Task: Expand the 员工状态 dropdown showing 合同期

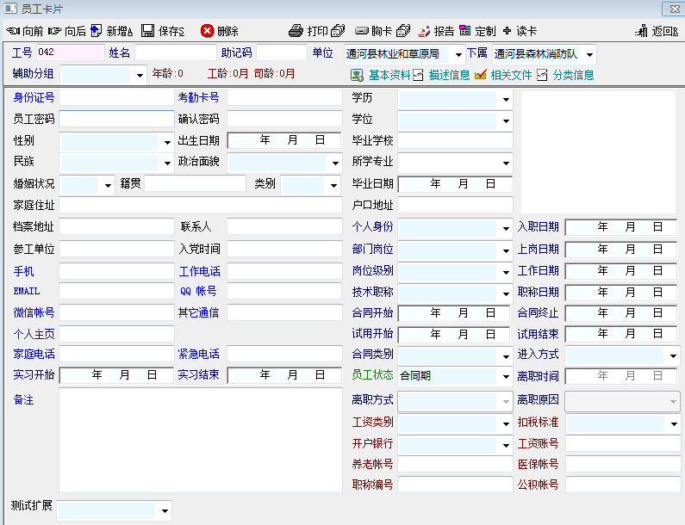Action: click(x=506, y=377)
